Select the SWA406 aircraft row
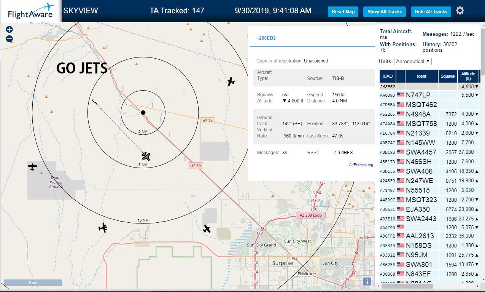 429,171
